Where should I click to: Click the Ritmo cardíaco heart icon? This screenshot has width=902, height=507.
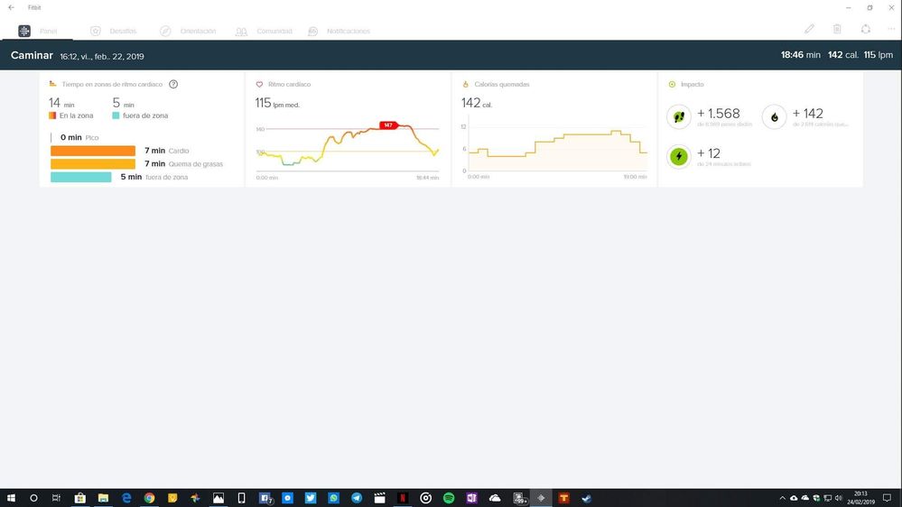point(259,85)
